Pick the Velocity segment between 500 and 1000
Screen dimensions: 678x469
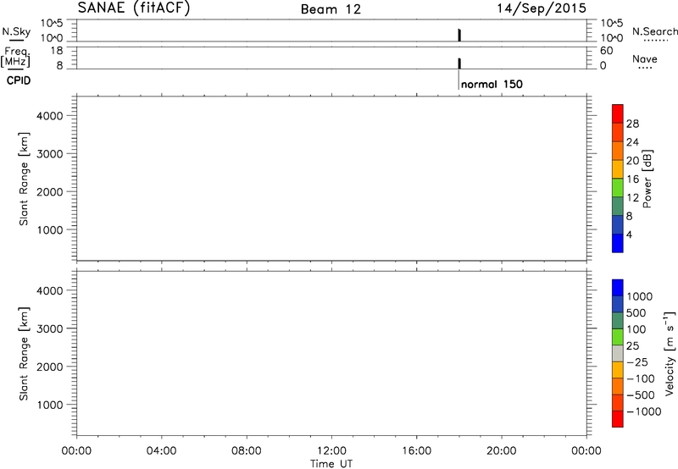pyautogui.click(x=618, y=304)
